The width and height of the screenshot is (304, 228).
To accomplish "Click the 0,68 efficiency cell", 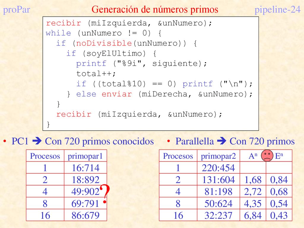I will coord(279,191).
